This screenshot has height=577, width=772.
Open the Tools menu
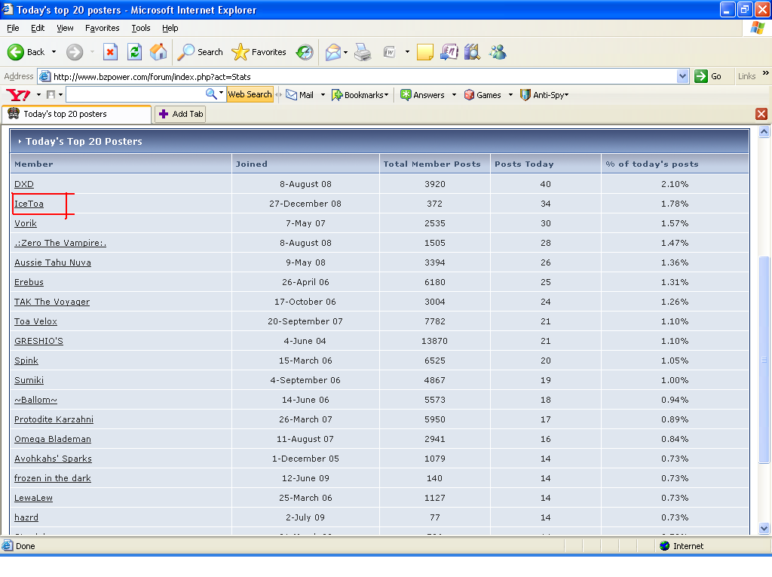pos(141,28)
